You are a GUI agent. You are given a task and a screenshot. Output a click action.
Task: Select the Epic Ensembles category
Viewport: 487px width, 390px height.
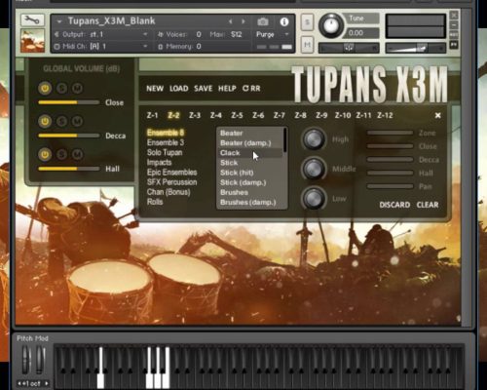(x=171, y=173)
